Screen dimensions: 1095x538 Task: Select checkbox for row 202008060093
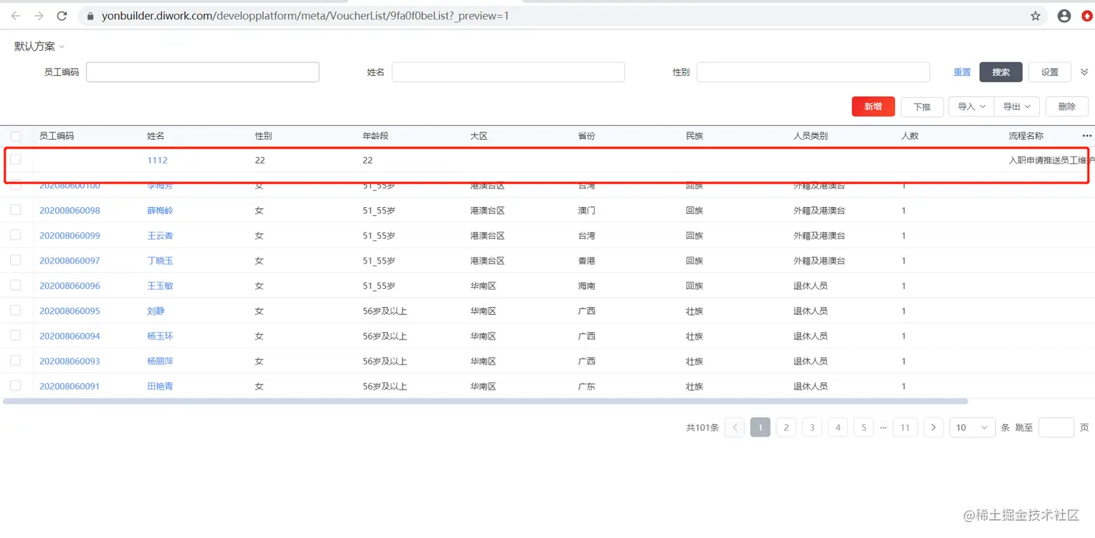[x=16, y=361]
